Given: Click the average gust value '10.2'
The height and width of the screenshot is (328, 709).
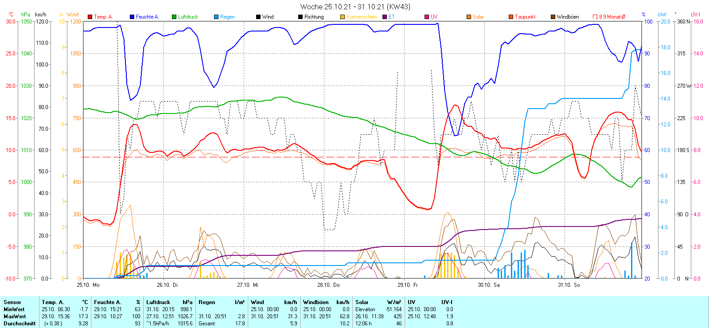Looking at the screenshot, I should coord(345,324).
